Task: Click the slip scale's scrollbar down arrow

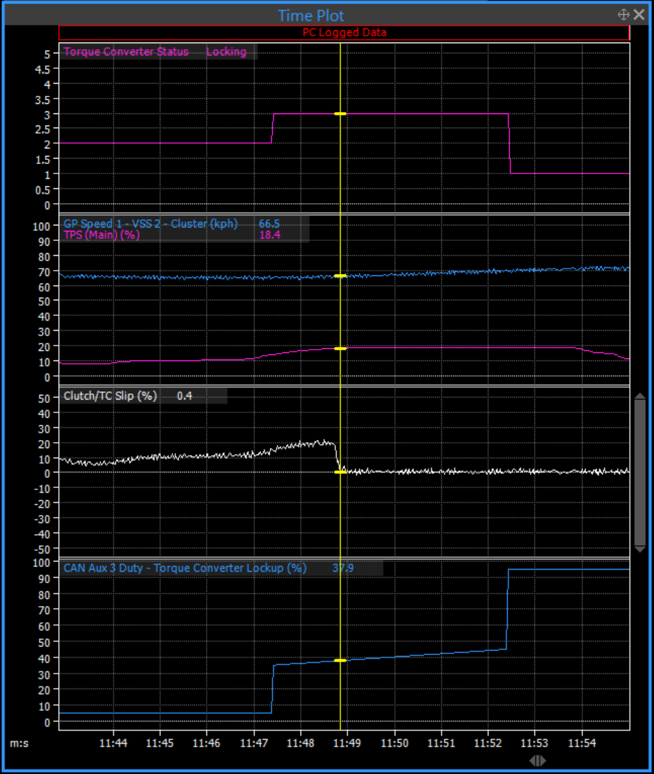Action: pyautogui.click(x=641, y=549)
